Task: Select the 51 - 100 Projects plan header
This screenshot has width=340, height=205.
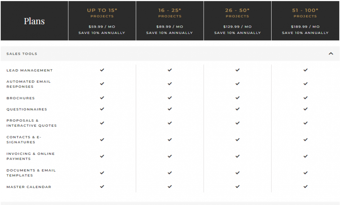Action: click(305, 12)
